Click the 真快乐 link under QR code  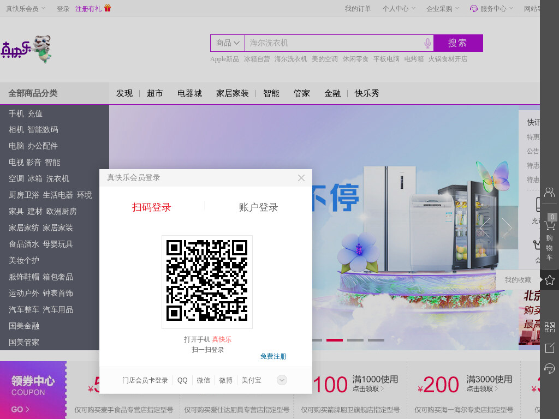click(222, 339)
